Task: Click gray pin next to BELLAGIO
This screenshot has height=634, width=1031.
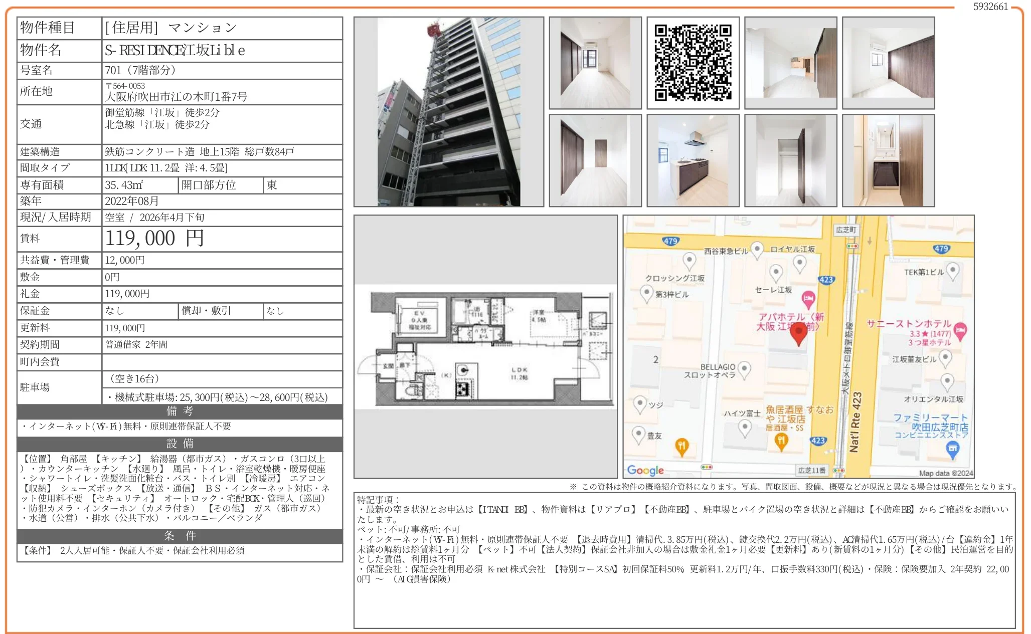Action: pos(745,369)
